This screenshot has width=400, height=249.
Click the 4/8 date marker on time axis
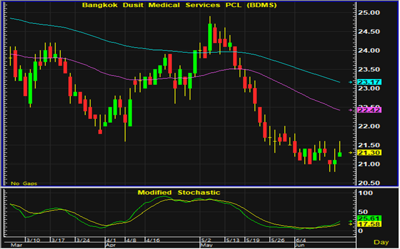coord(131,240)
